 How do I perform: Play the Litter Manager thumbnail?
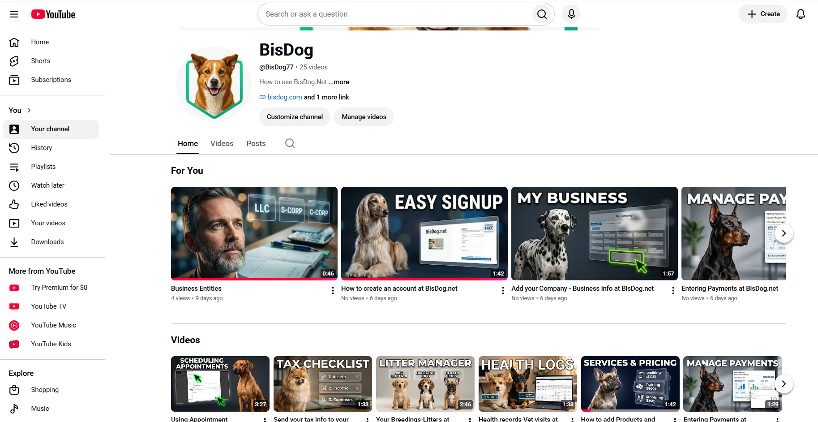coord(425,384)
